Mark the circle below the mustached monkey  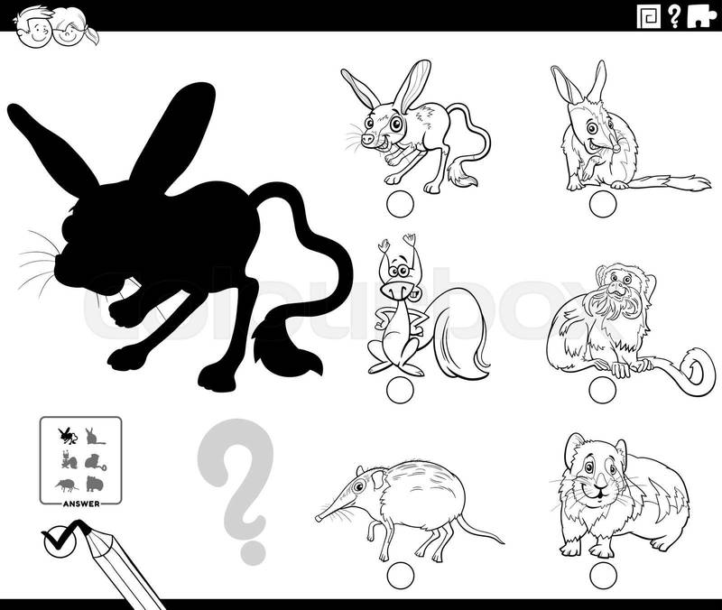(x=597, y=390)
